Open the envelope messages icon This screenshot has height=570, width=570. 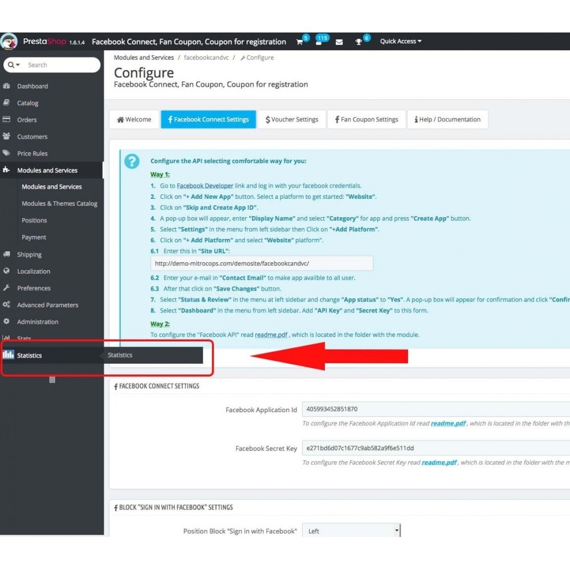click(x=339, y=42)
